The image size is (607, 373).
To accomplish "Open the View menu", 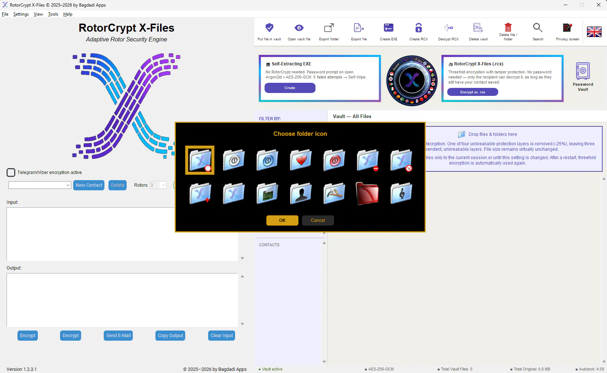I will (x=38, y=14).
